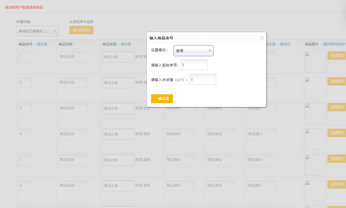Focus the 步进值 input field
Viewport: 346px width, 208px height.
click(203, 79)
